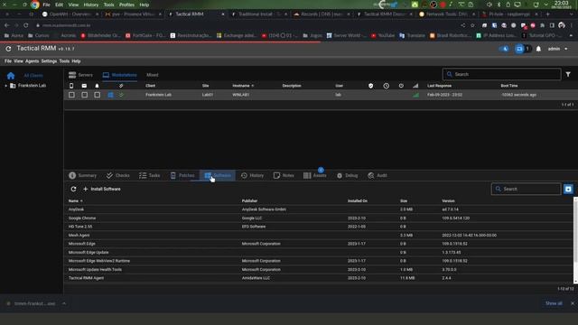Image resolution: width=578 pixels, height=325 pixels.
Task: Open the Checks tab
Action: pyautogui.click(x=118, y=175)
